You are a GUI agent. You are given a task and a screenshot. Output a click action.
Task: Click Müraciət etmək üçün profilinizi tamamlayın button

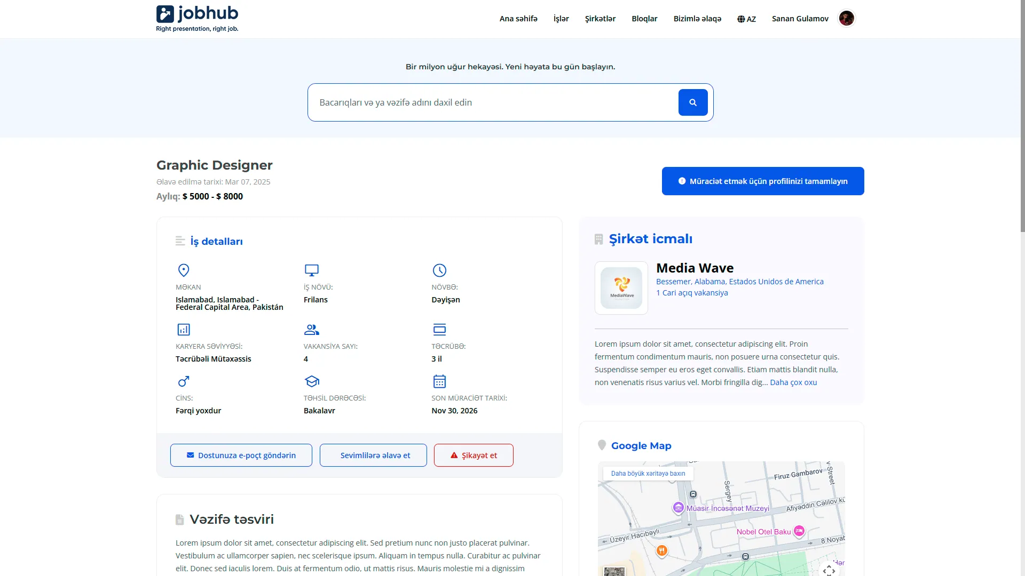[x=763, y=181]
